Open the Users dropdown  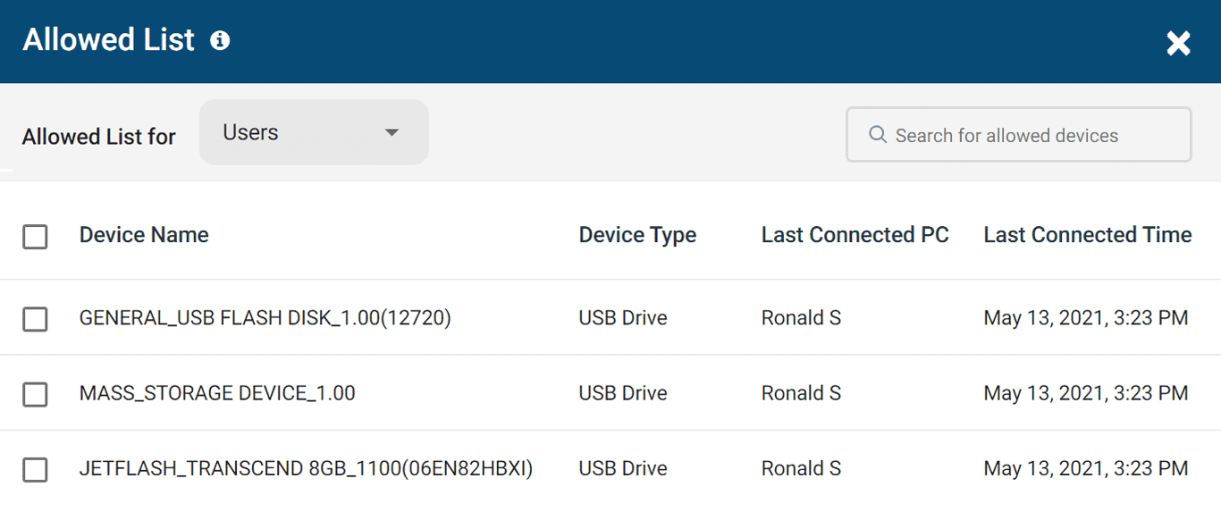tap(313, 132)
